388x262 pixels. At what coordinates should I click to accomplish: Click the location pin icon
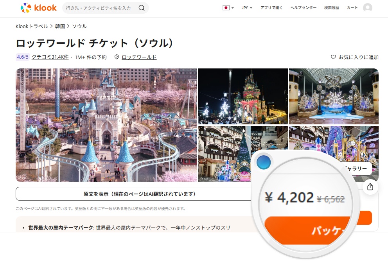click(117, 57)
